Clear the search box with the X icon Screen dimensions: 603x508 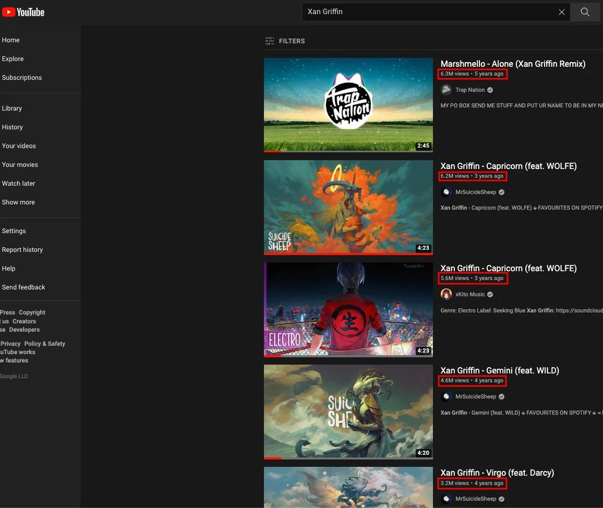click(561, 12)
